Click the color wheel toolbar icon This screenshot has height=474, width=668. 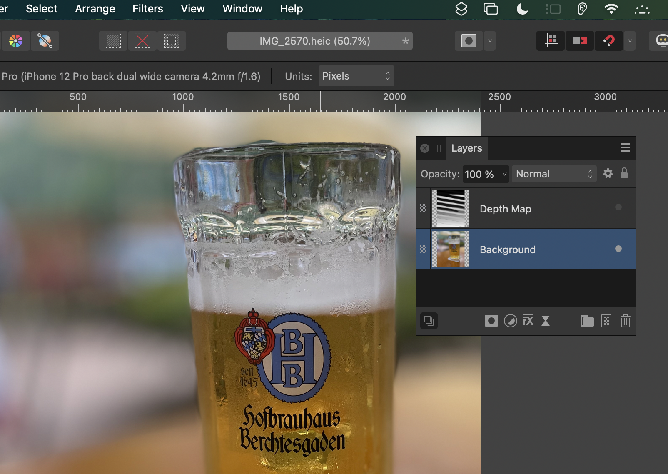(16, 41)
